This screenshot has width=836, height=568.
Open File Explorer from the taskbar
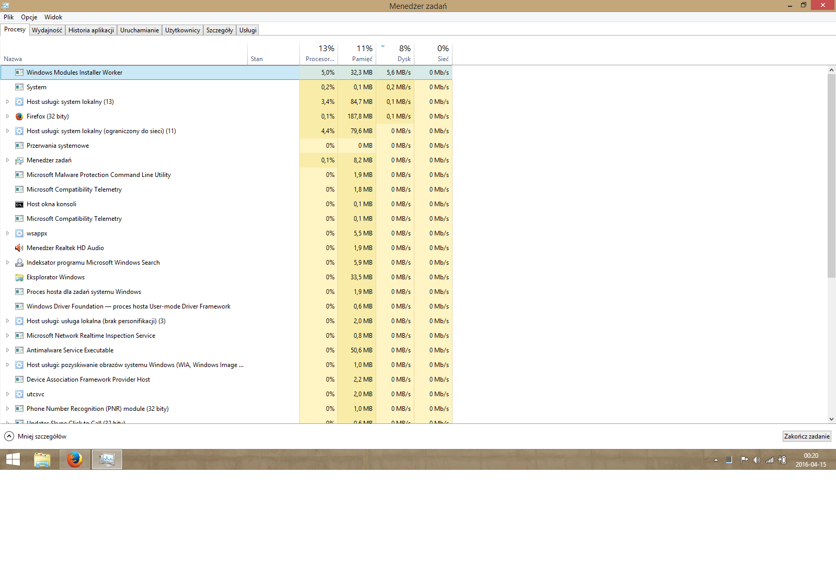42,459
